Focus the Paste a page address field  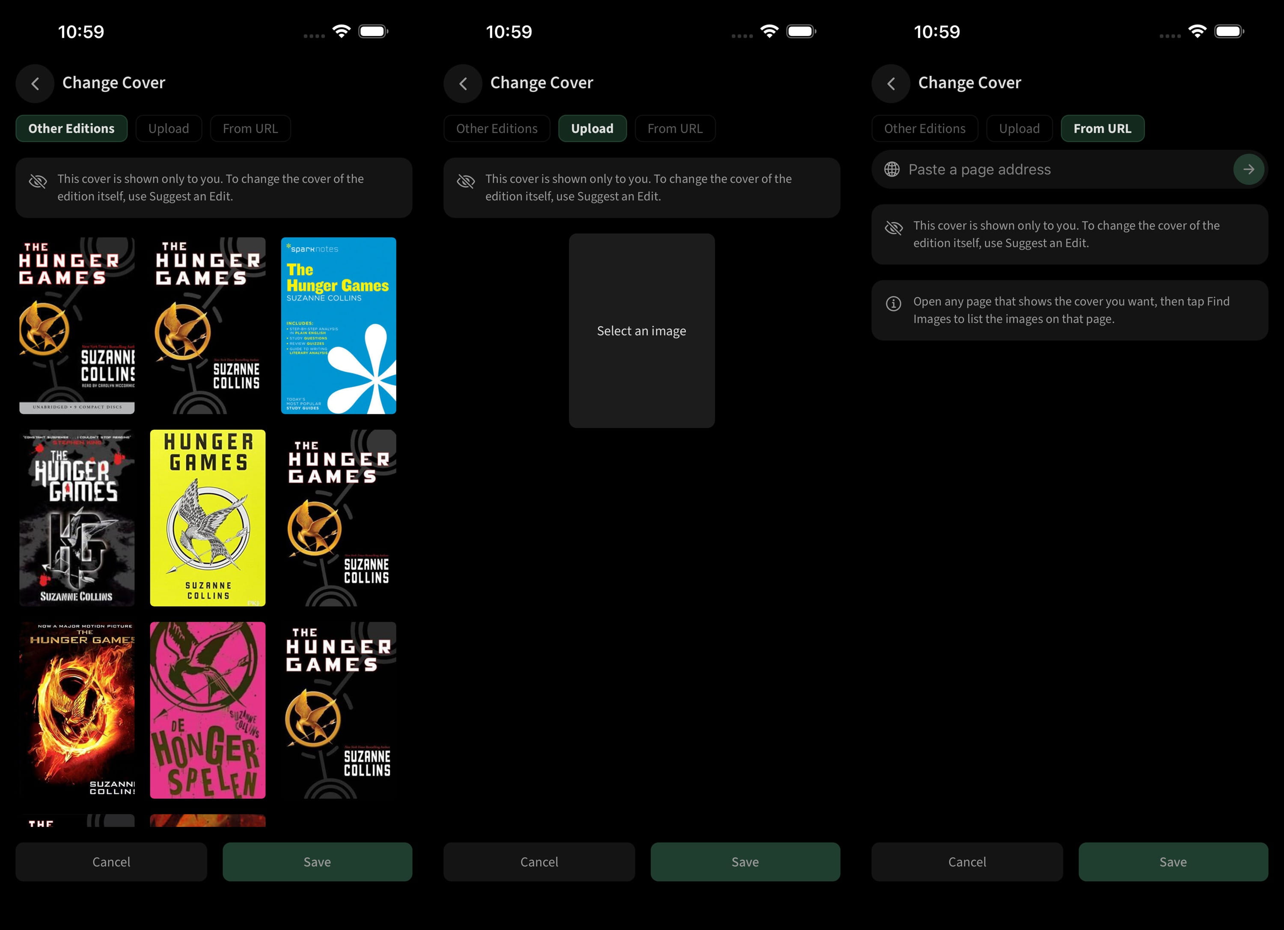click(x=1069, y=169)
